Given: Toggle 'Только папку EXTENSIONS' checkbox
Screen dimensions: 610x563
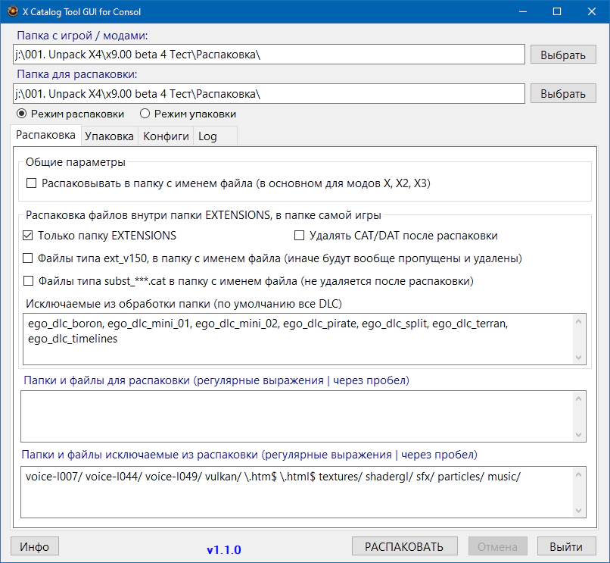Looking at the screenshot, I should [x=29, y=235].
